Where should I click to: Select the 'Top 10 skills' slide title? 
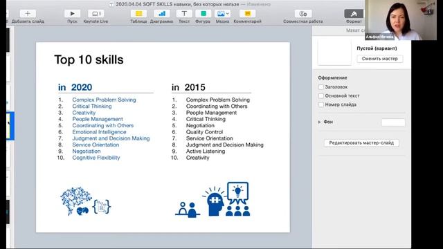(x=89, y=60)
